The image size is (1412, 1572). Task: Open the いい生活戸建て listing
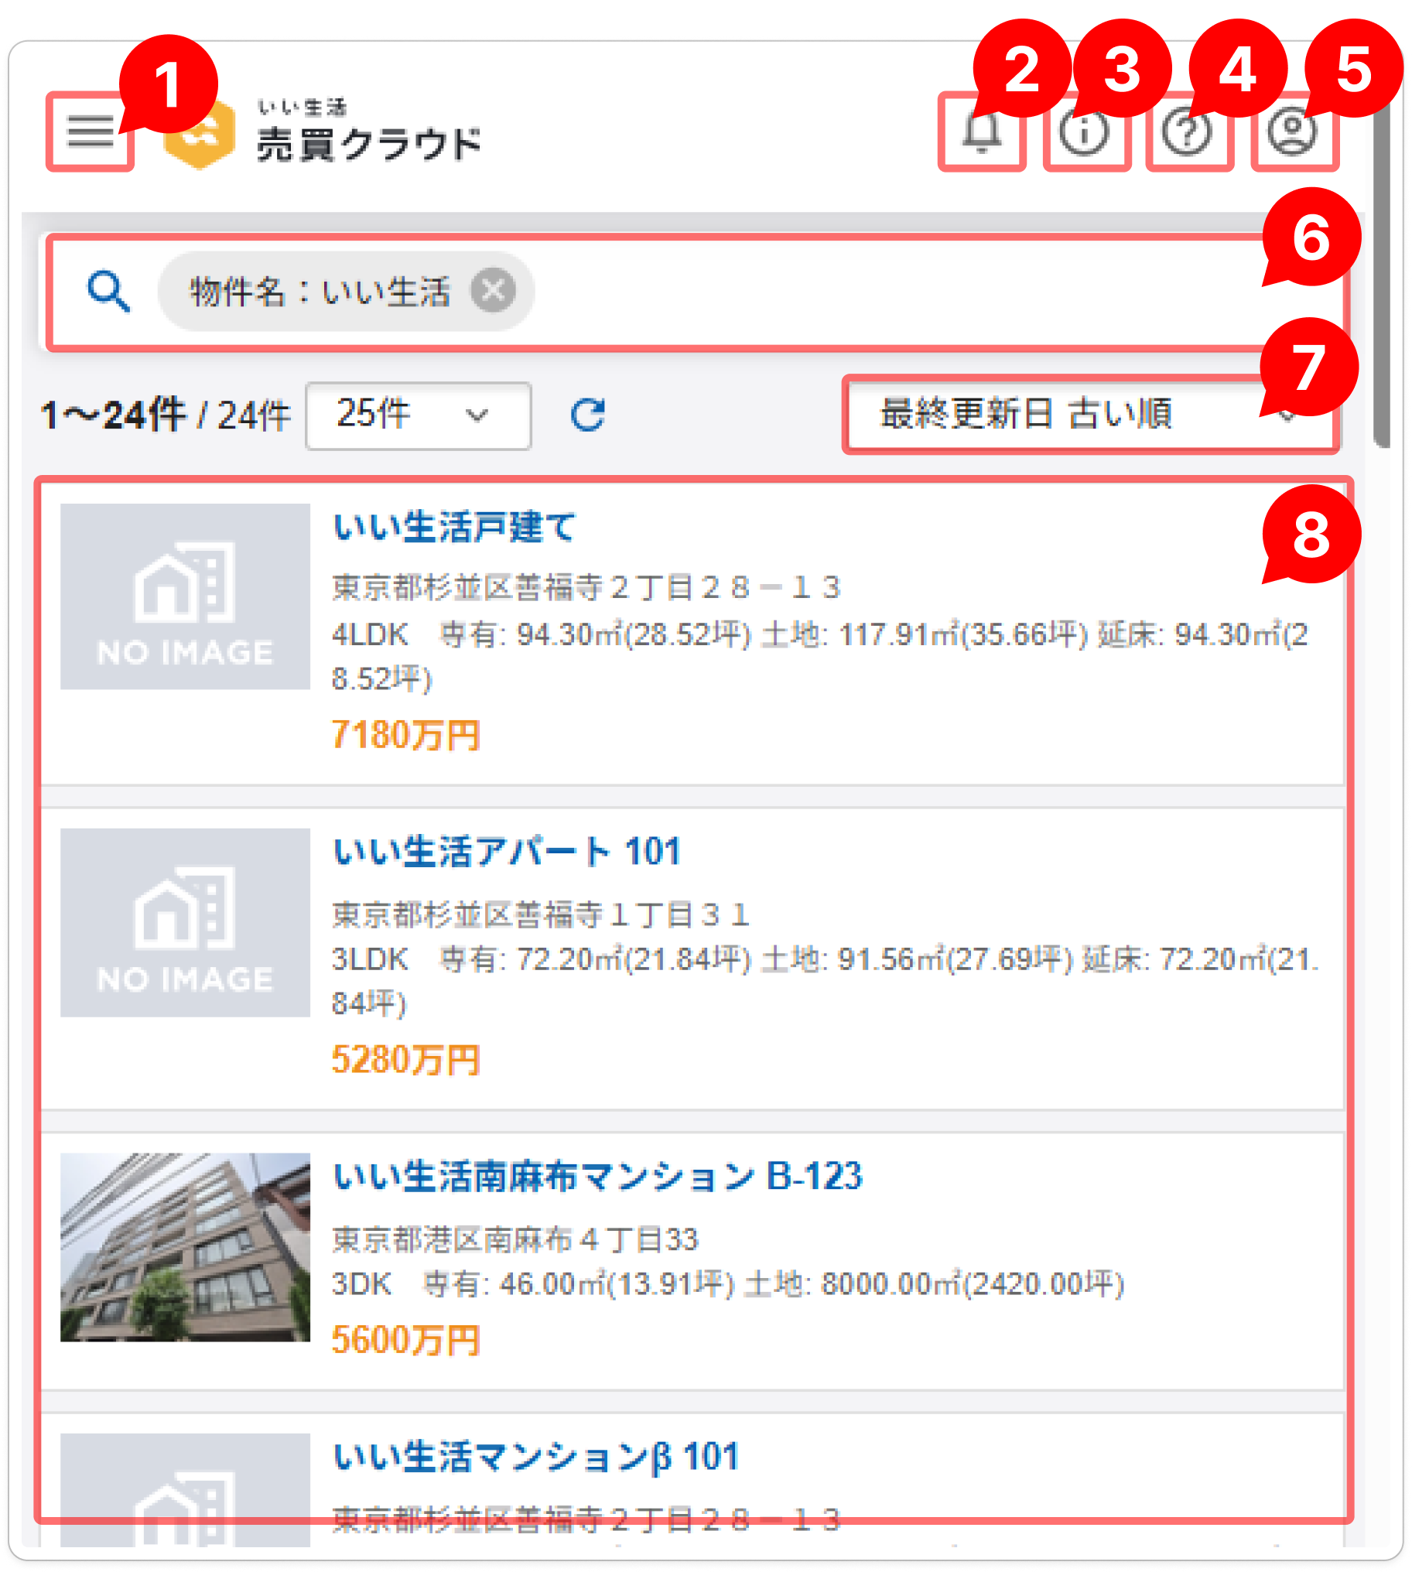pyautogui.click(x=455, y=528)
